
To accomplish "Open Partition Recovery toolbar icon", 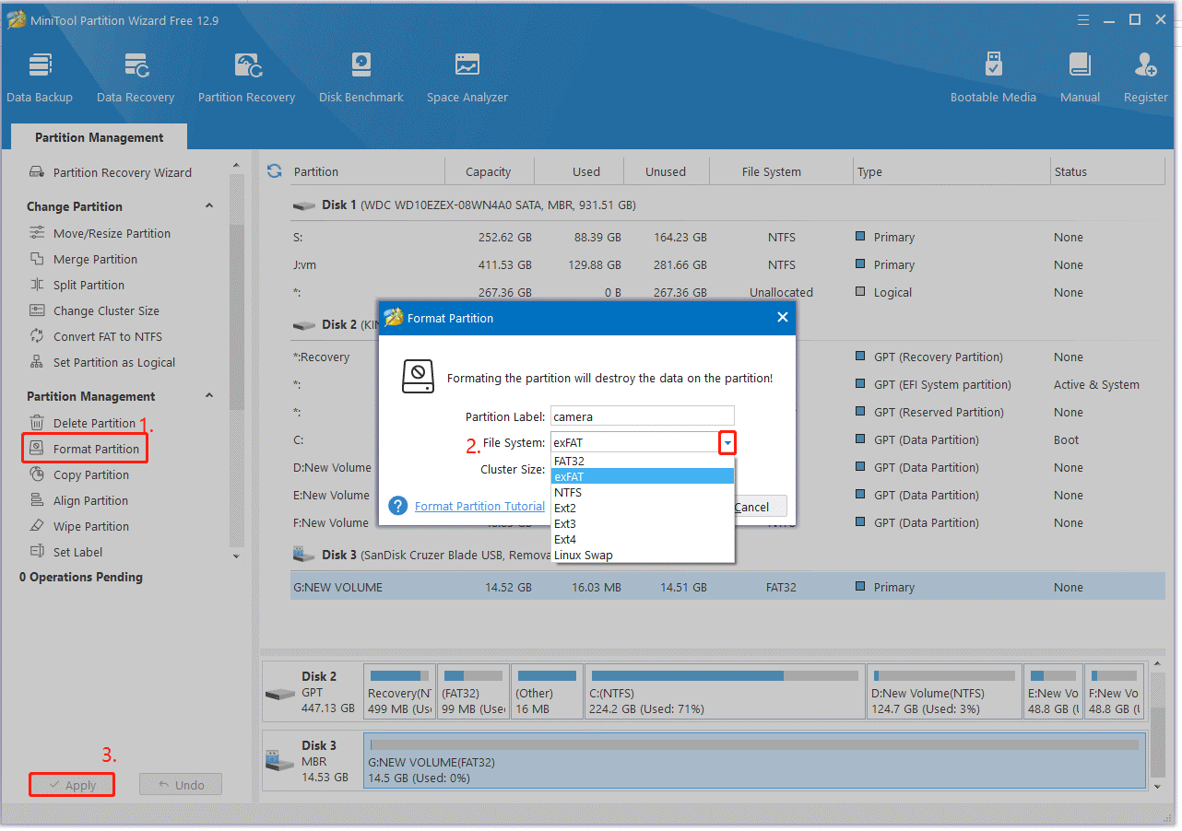I will pyautogui.click(x=246, y=77).
